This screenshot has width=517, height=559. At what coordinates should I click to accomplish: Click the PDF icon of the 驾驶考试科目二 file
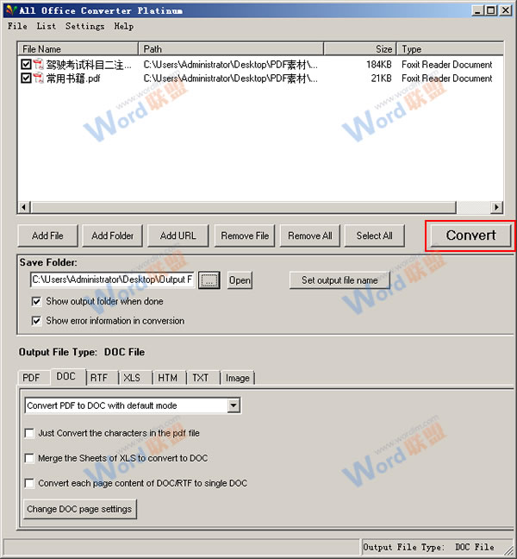point(38,64)
